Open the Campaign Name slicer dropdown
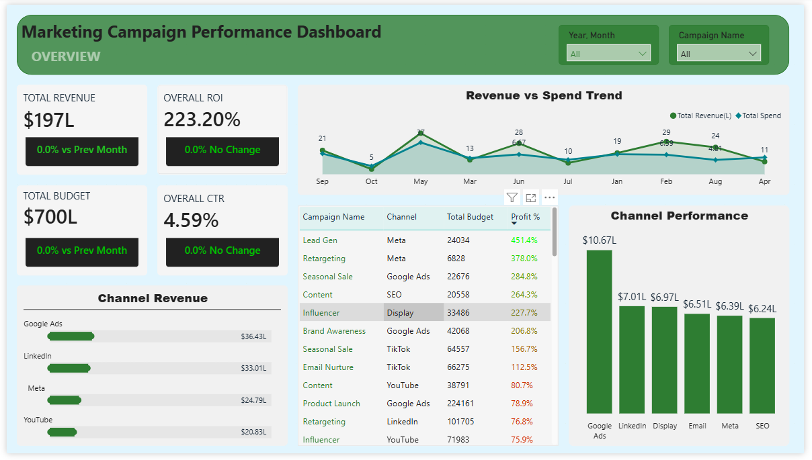The image size is (812, 460). (x=753, y=54)
